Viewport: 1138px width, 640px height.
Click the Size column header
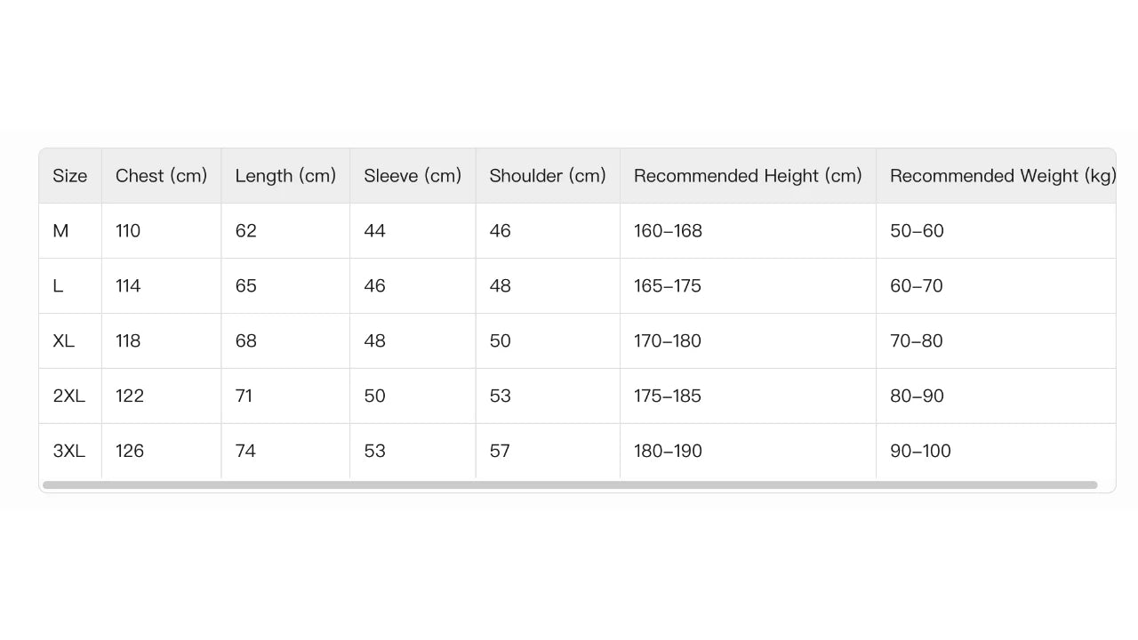70,176
